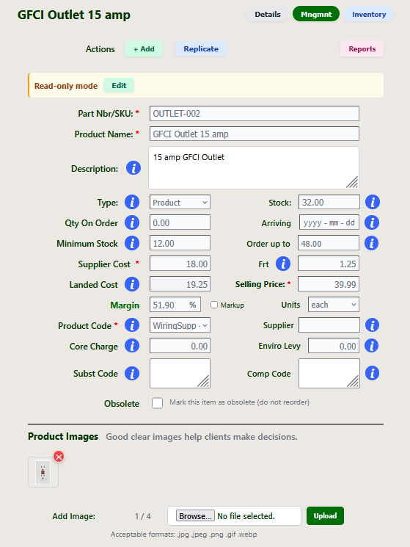Click the GFCI outlet image thumbnail
Viewport: 410px width, 547px height.
43,472
